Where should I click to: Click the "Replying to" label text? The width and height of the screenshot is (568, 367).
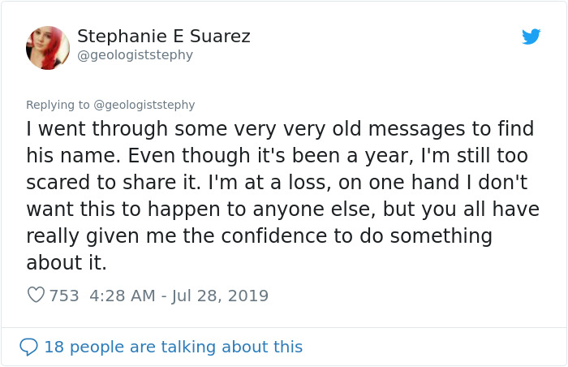click(57, 105)
